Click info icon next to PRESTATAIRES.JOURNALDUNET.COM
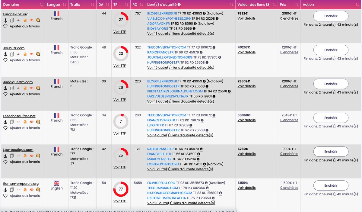362x212 pixels. coord(229,91)
